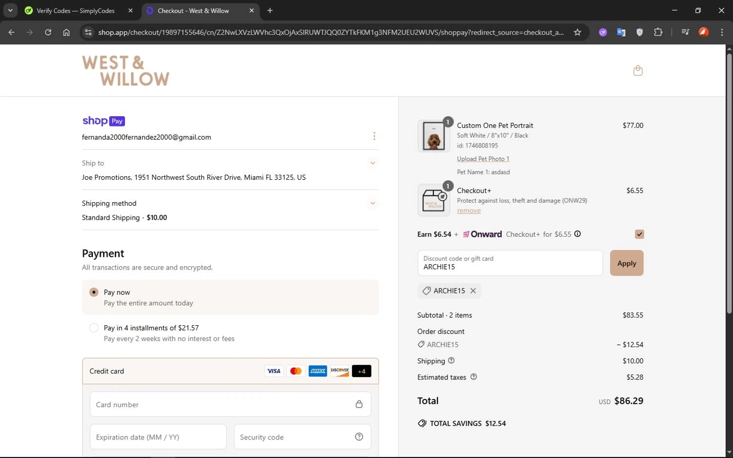The width and height of the screenshot is (733, 458).
Task: Focus the Security code field
Action: 302,437
